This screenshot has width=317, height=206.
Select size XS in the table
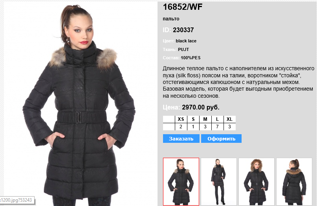tap(181, 119)
